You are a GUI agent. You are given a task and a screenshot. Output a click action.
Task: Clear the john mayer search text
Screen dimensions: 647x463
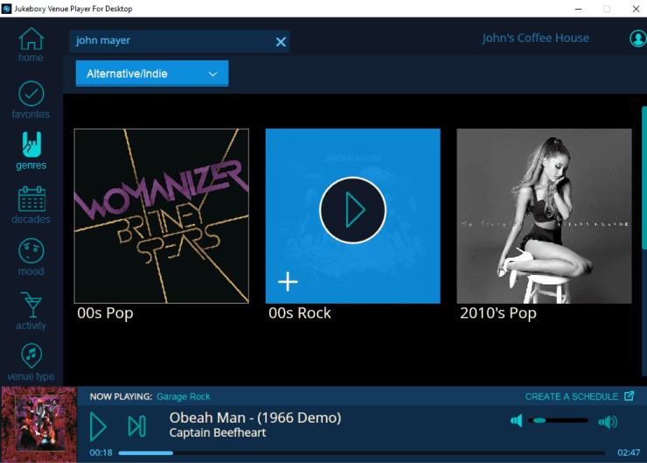tap(281, 42)
